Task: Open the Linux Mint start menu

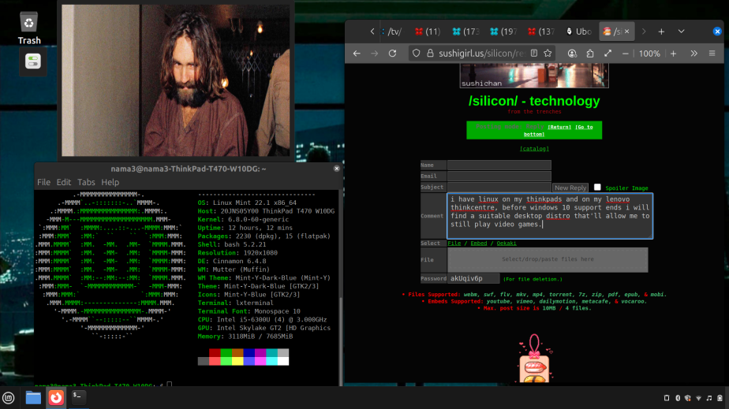Action: coord(9,398)
